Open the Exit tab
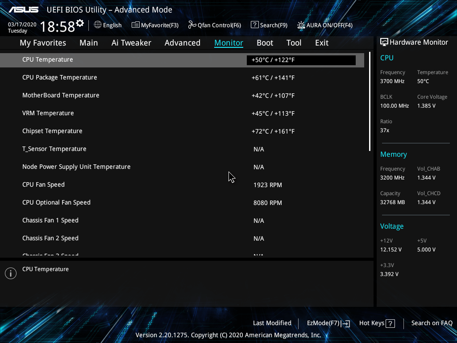Screen dimensions: 457x343 click(322, 43)
